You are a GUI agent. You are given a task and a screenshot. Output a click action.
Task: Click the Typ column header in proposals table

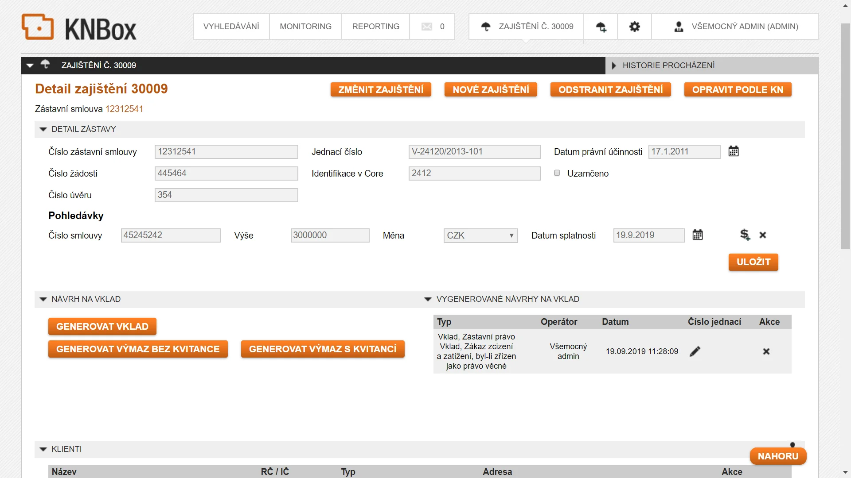pos(444,322)
